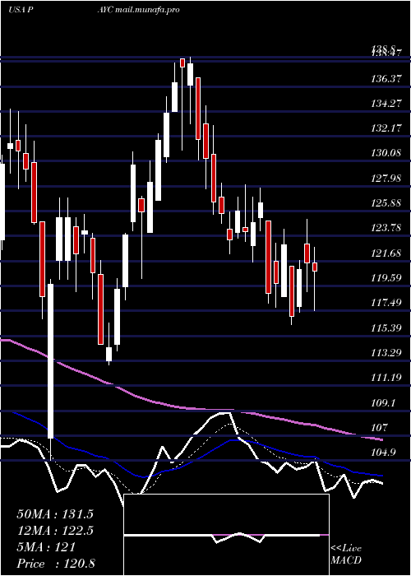411x576 pixels.
Task: Click the 104.9 price axis label
Action: coord(384,453)
